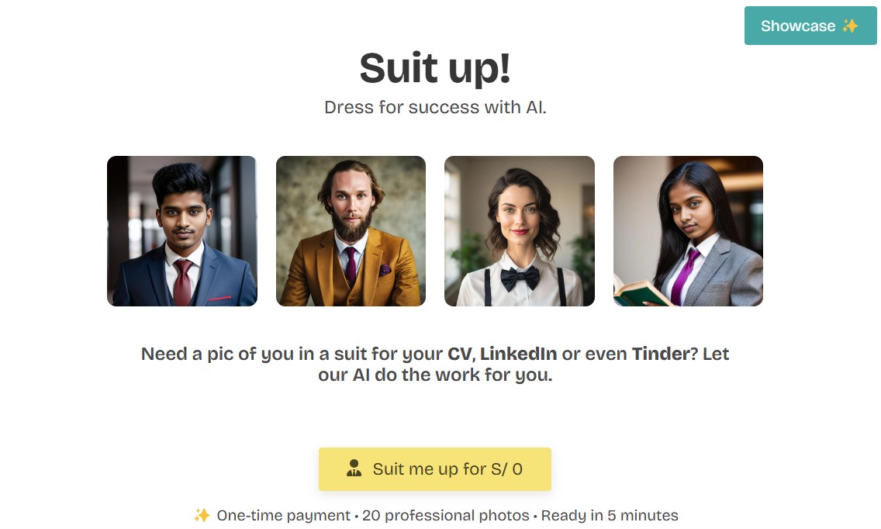Click "our AI do the work for you" line
Screen dimensions: 881x529
[435, 375]
